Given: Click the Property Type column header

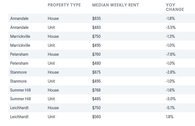Looking at the screenshot, I should (x=64, y=5).
